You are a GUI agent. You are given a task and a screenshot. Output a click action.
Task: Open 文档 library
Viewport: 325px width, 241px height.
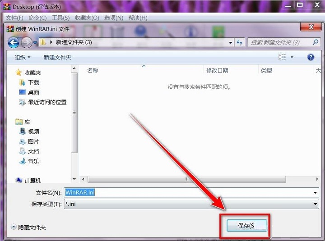(x=33, y=151)
